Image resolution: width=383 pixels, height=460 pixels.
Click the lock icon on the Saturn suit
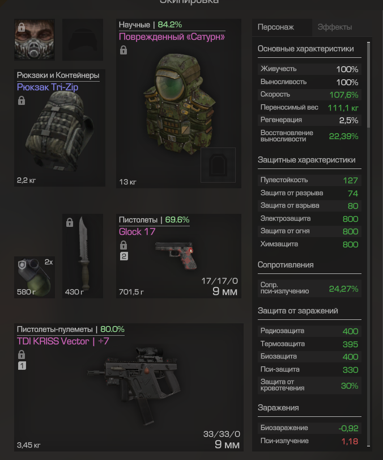point(124,50)
